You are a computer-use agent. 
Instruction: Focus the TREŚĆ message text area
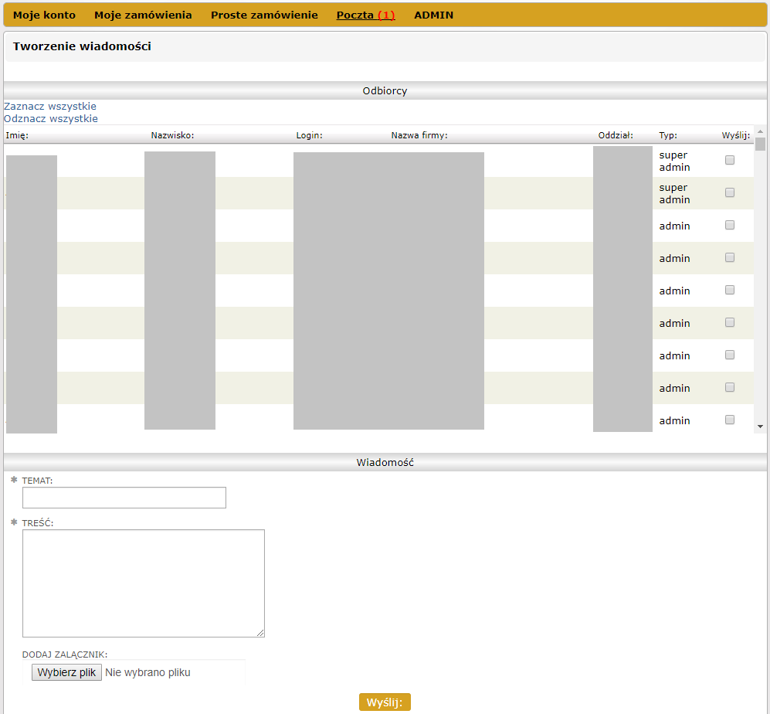click(143, 583)
